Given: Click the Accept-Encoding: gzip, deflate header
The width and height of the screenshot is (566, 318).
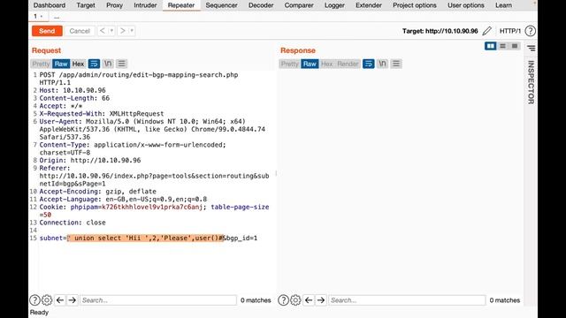Looking at the screenshot, I should [x=98, y=192].
